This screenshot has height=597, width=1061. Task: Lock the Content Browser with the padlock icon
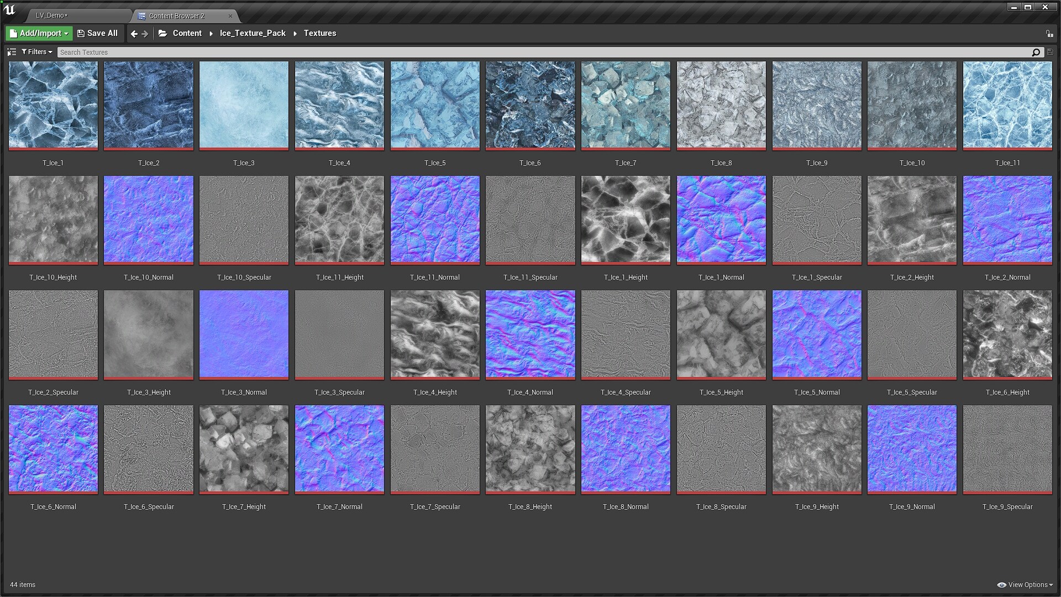pyautogui.click(x=1049, y=33)
